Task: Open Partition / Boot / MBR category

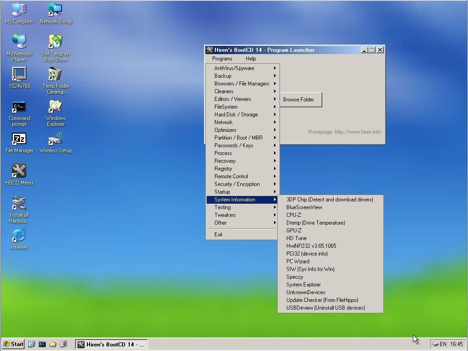Action: pyautogui.click(x=242, y=138)
